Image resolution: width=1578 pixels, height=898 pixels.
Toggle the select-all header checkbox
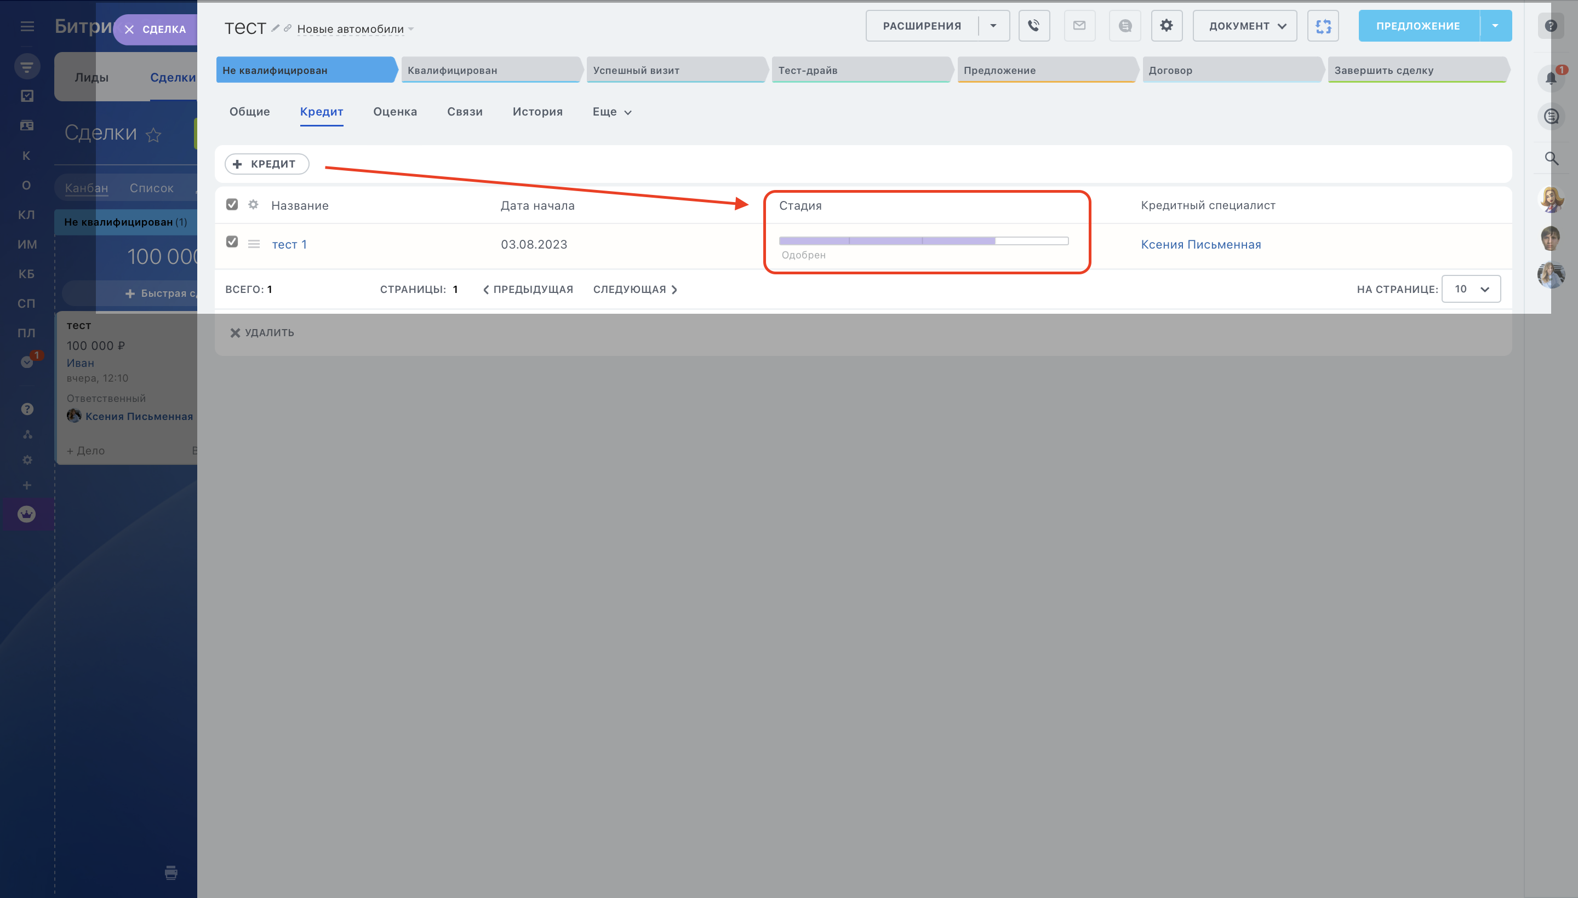coord(232,204)
